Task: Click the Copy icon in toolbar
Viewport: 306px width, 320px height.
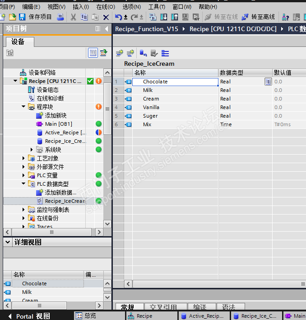Action: [x=84, y=17]
